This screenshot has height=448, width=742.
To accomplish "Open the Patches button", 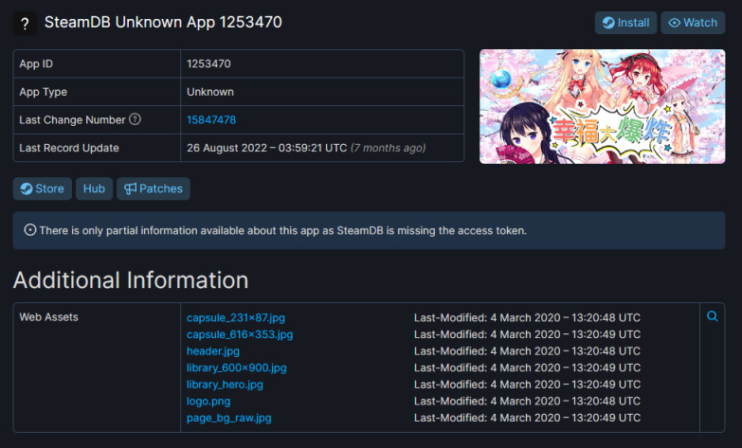I will pos(154,188).
